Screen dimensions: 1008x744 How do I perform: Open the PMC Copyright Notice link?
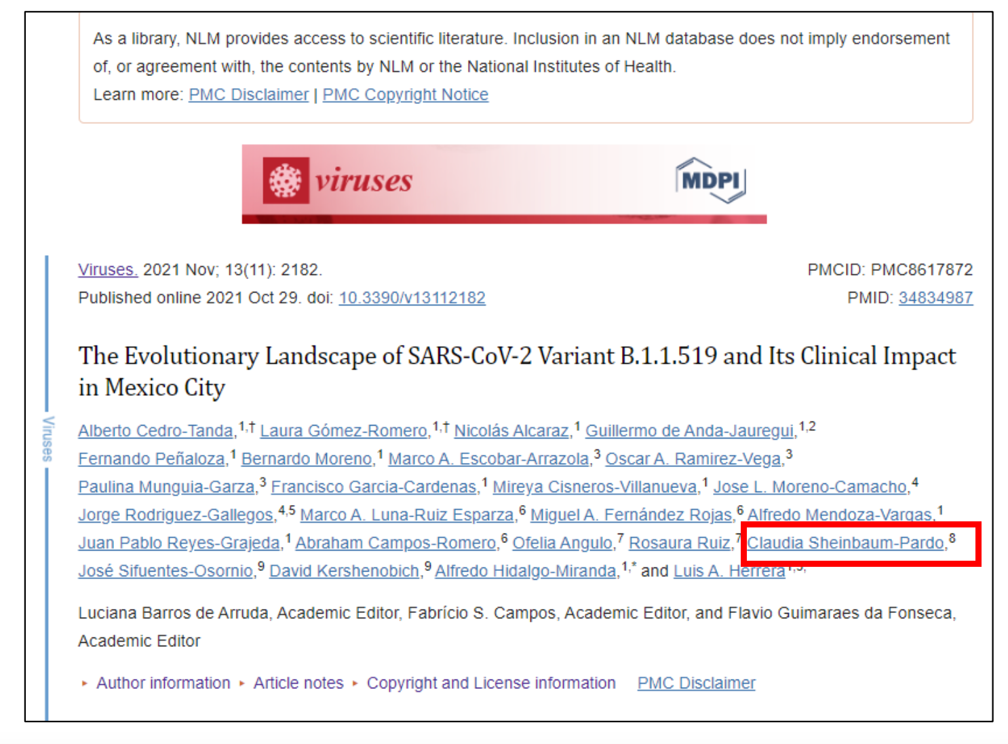pos(405,94)
